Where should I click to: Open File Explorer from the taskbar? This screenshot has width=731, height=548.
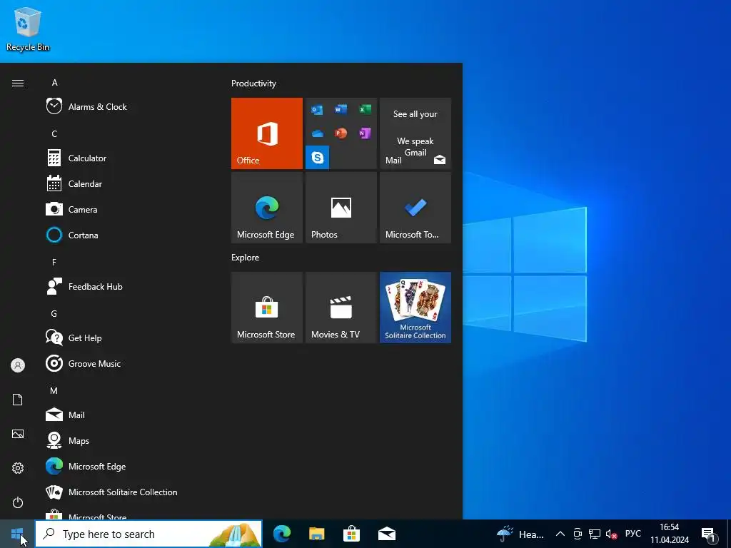tap(316, 534)
